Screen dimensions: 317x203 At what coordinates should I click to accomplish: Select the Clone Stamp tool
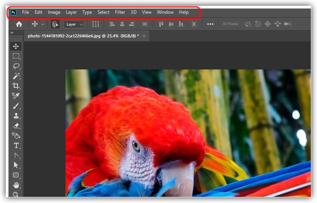click(x=16, y=116)
